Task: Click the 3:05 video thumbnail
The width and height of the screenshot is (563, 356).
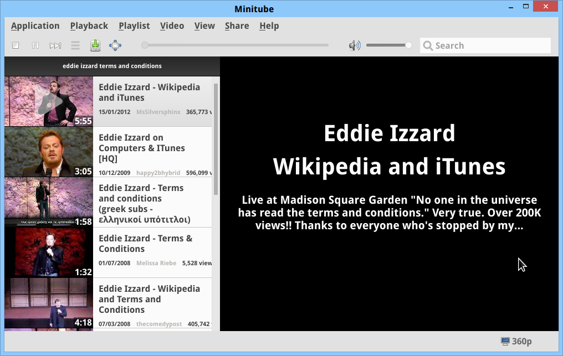Action: coord(49,152)
